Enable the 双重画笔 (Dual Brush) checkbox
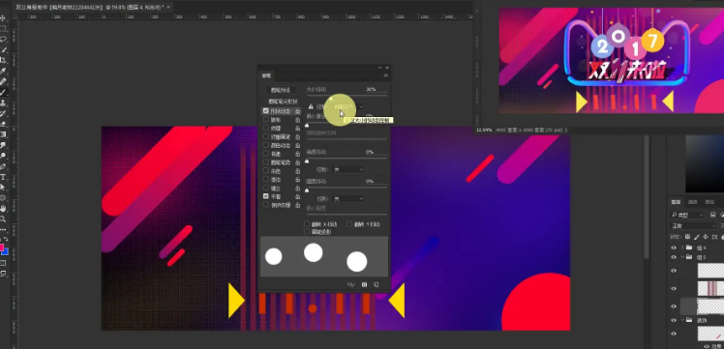 pos(265,136)
